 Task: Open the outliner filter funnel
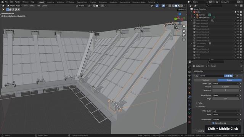coord(236,6)
